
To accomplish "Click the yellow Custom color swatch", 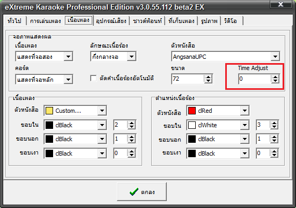I will point(49,111).
